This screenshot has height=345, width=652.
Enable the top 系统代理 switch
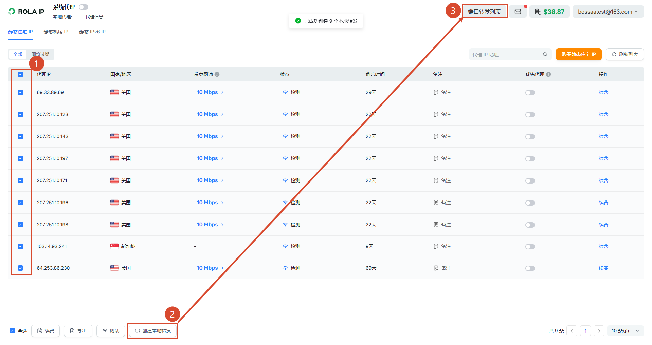[x=84, y=7]
